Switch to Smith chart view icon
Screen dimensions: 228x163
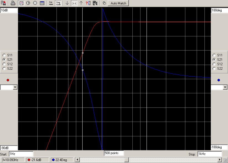[28, 3]
